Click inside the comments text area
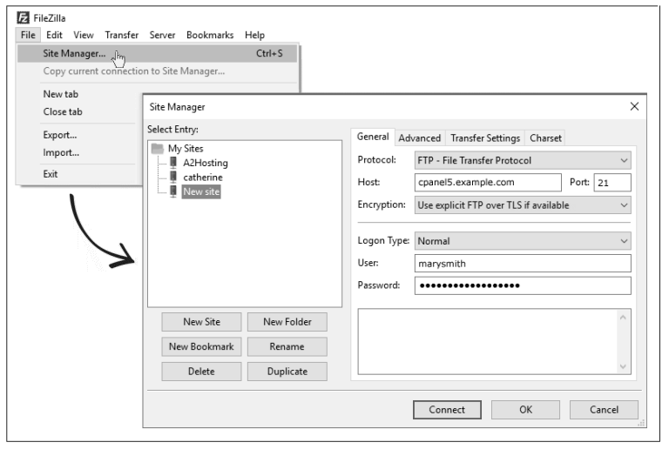This screenshot has height=449, width=669. (488, 342)
